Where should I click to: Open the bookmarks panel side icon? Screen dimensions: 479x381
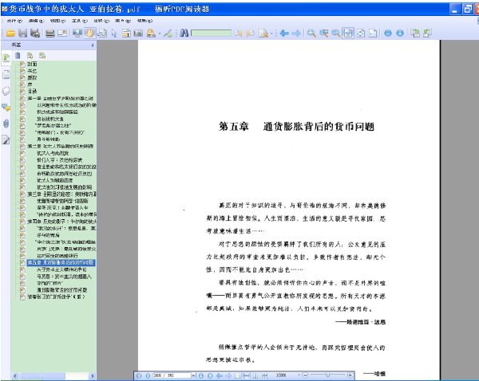[x=6, y=57]
